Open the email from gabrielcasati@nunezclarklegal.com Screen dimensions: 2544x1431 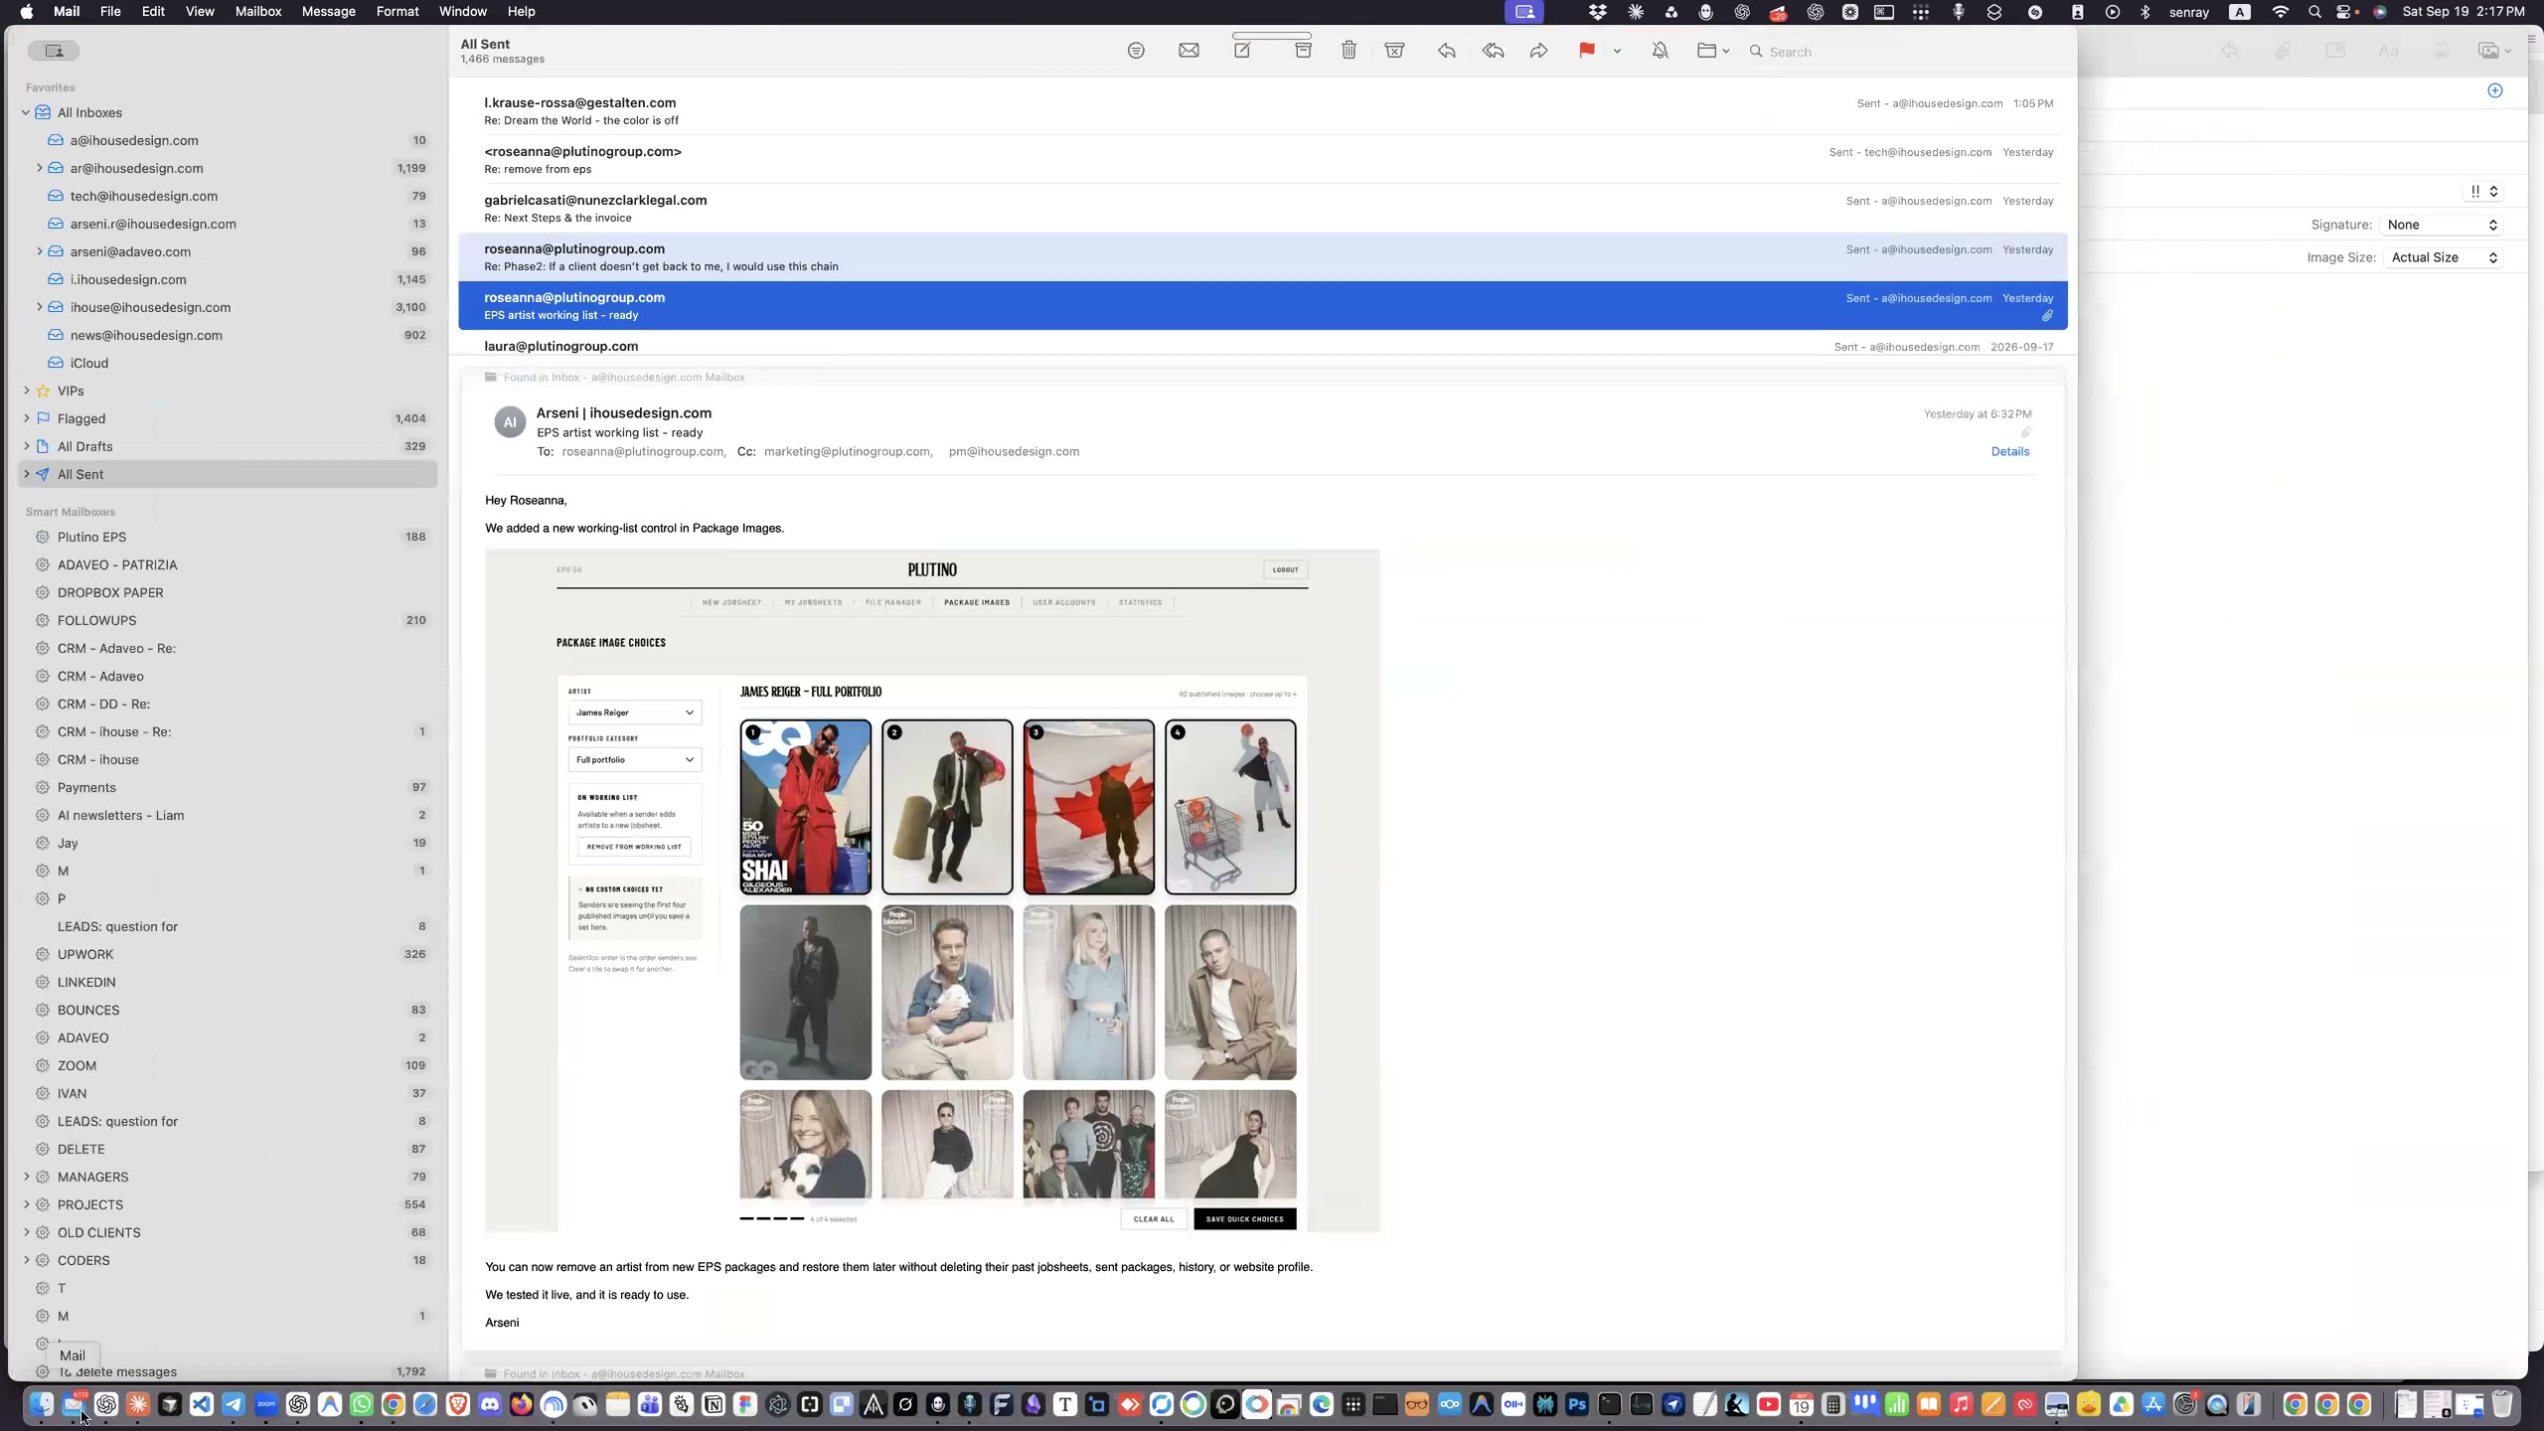[x=1262, y=209]
